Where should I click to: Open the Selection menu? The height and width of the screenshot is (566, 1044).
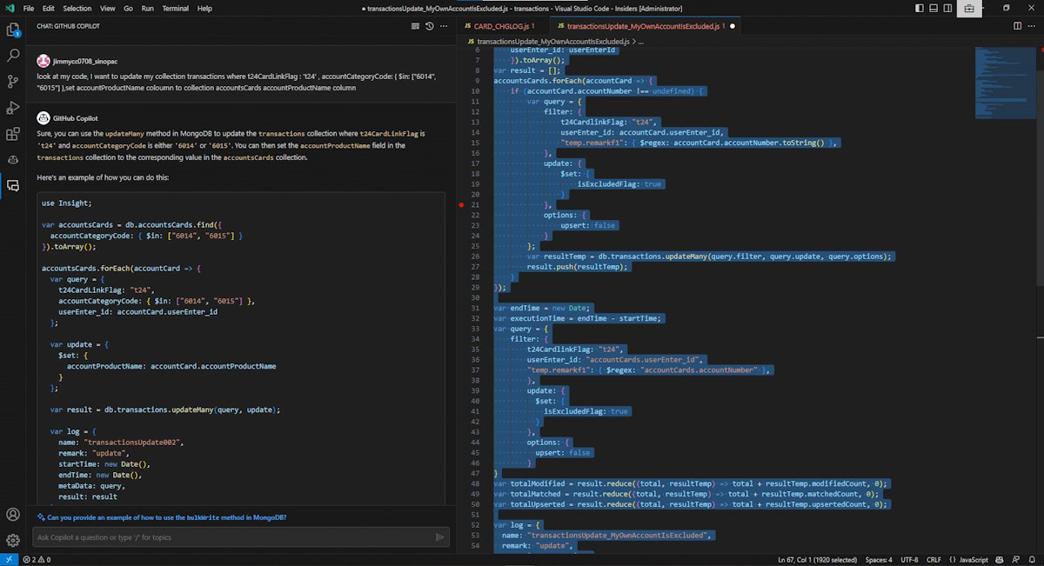[x=77, y=8]
